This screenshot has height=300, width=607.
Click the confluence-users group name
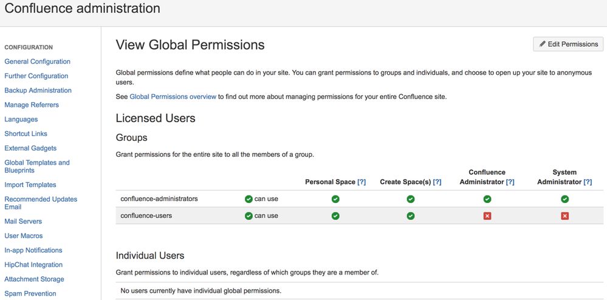[x=146, y=216]
